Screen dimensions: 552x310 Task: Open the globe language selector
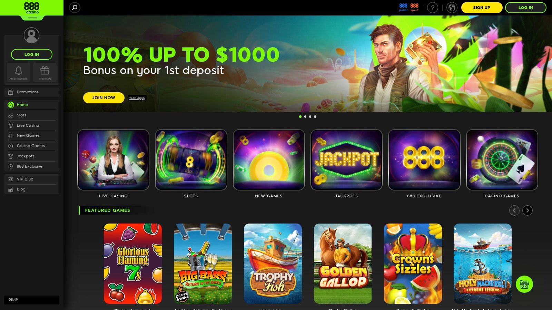[452, 8]
